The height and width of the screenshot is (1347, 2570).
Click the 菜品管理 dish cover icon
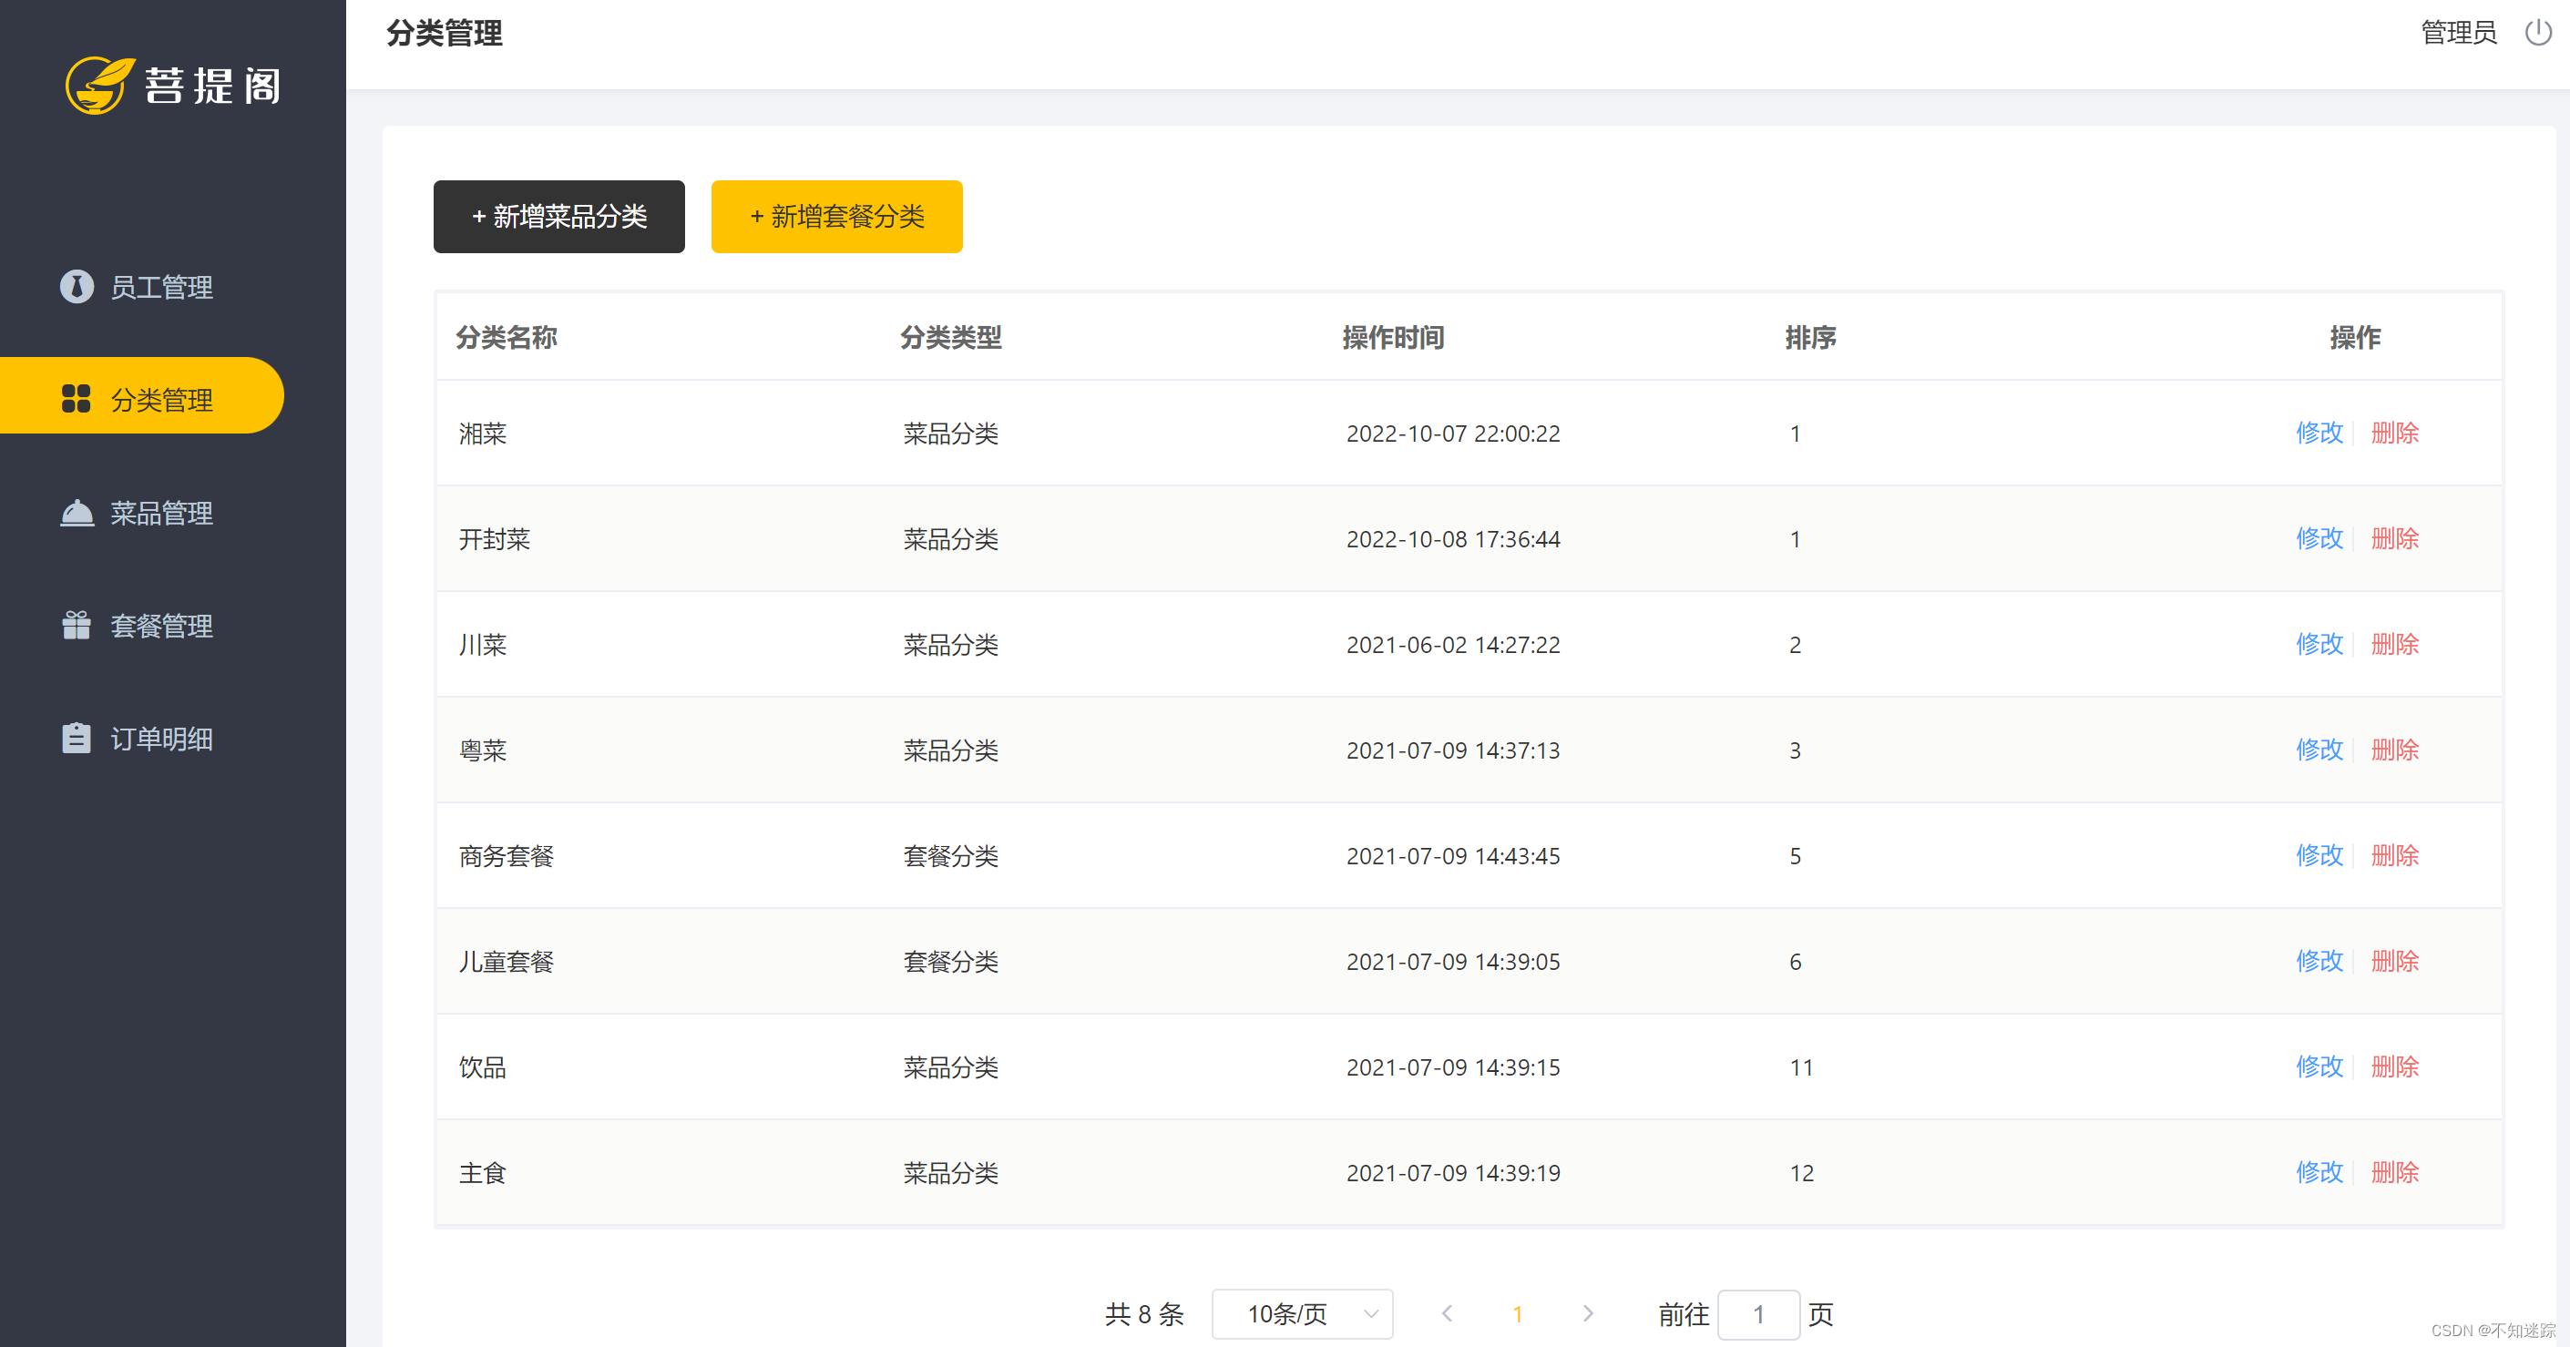[x=77, y=514]
